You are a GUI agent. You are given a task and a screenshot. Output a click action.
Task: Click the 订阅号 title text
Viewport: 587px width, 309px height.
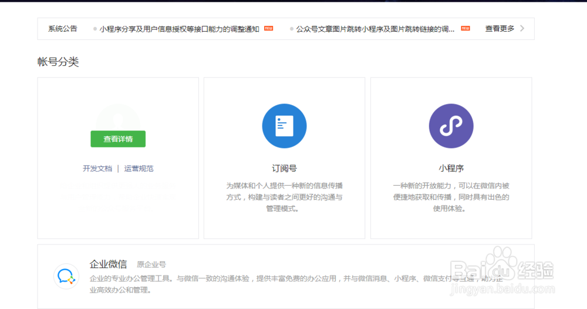(284, 169)
